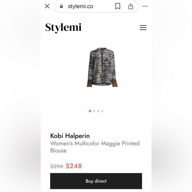The width and height of the screenshot is (192, 192).
Task: Open the Kobi Halperin brand name
Action: [x=70, y=136]
